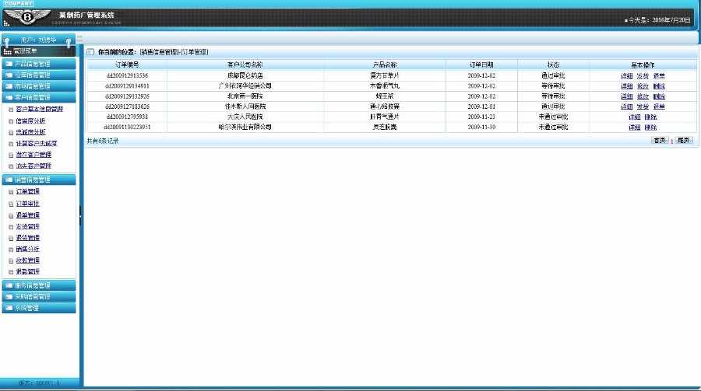This screenshot has height=391, width=701.
Task: Click the 订单日期 column header
Action: tap(481, 65)
